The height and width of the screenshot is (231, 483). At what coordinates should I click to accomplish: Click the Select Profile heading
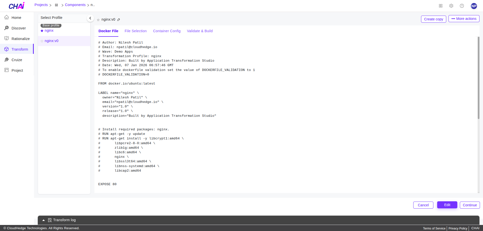pyautogui.click(x=51, y=18)
